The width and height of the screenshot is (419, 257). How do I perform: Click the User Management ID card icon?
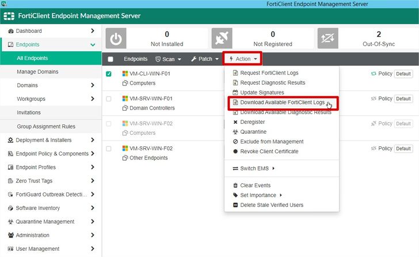click(x=11, y=249)
